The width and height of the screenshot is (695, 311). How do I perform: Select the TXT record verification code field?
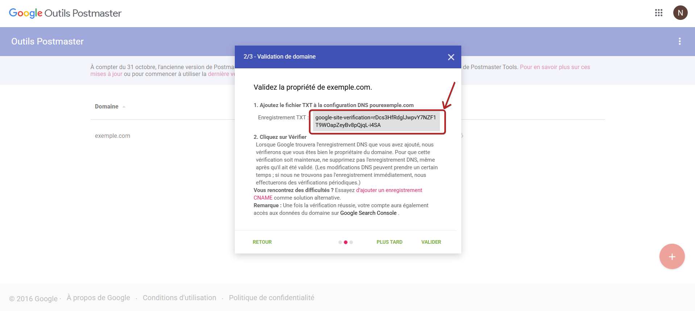[376, 121]
